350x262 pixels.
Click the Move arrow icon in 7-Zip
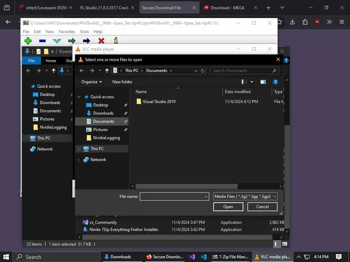(86, 41)
